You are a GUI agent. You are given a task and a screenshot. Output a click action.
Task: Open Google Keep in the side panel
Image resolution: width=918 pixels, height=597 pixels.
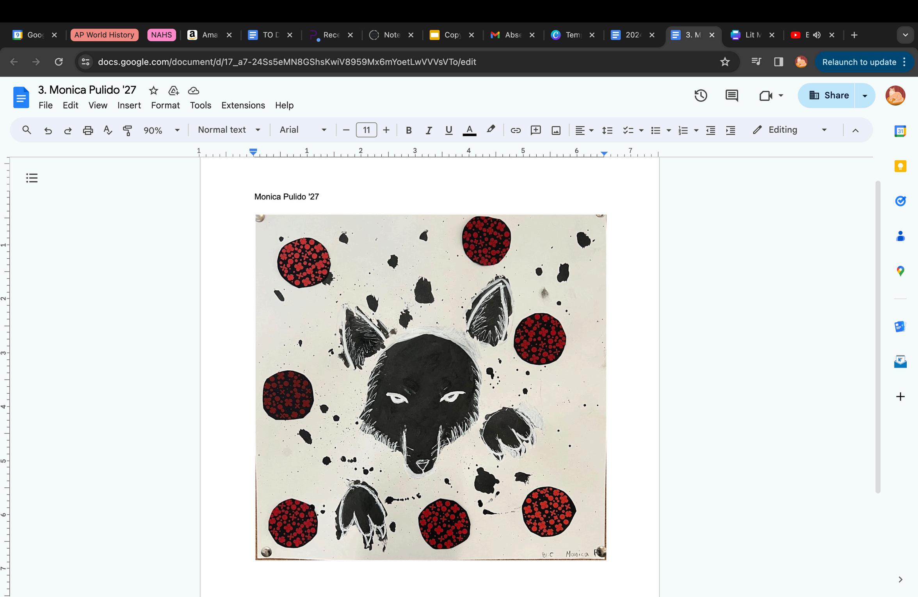(x=900, y=166)
